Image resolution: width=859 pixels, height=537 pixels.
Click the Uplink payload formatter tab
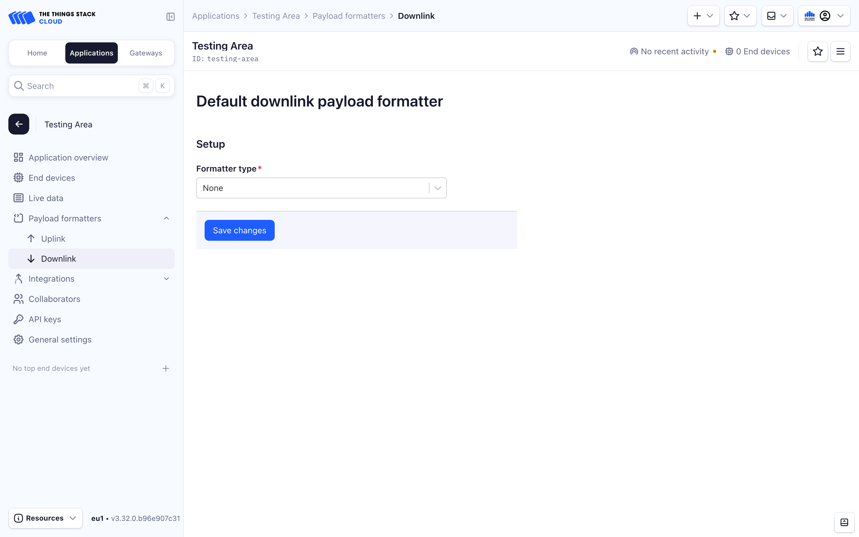point(53,238)
